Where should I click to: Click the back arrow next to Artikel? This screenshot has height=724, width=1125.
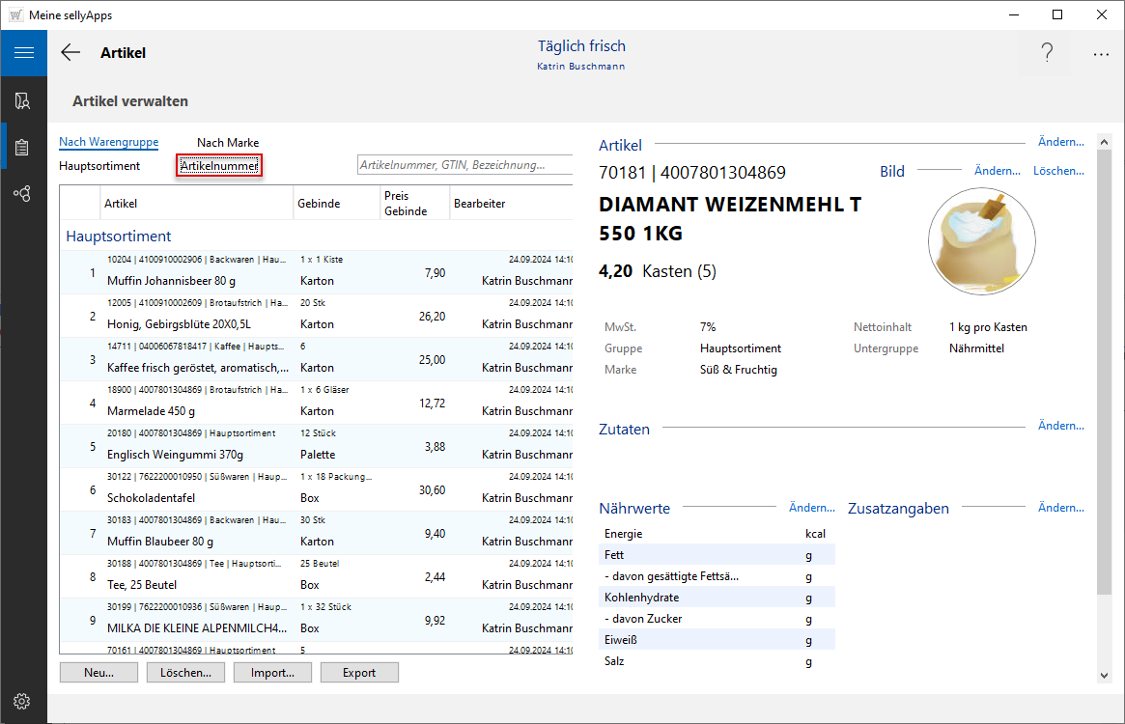click(x=70, y=53)
